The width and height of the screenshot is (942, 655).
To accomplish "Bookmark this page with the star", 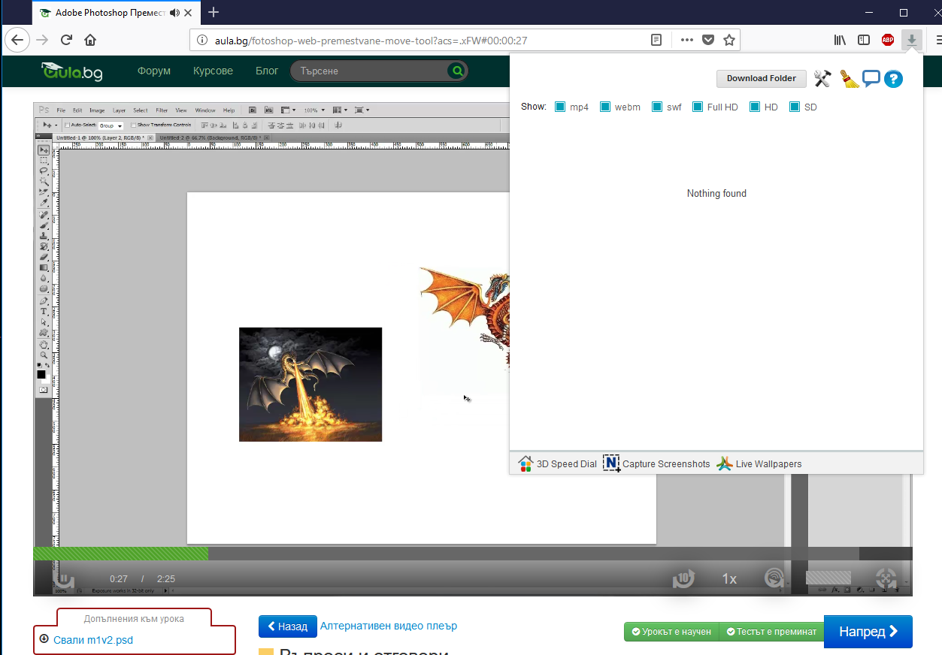I will (728, 40).
